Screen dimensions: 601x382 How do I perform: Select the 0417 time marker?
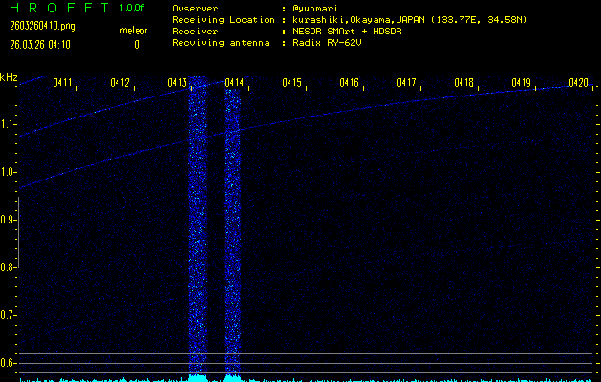(x=406, y=83)
